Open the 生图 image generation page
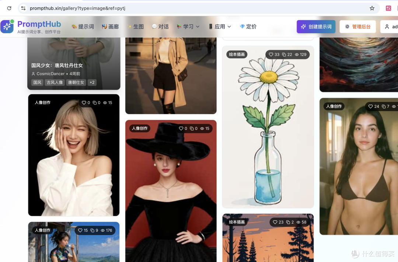This screenshot has width=398, height=262. [x=135, y=27]
